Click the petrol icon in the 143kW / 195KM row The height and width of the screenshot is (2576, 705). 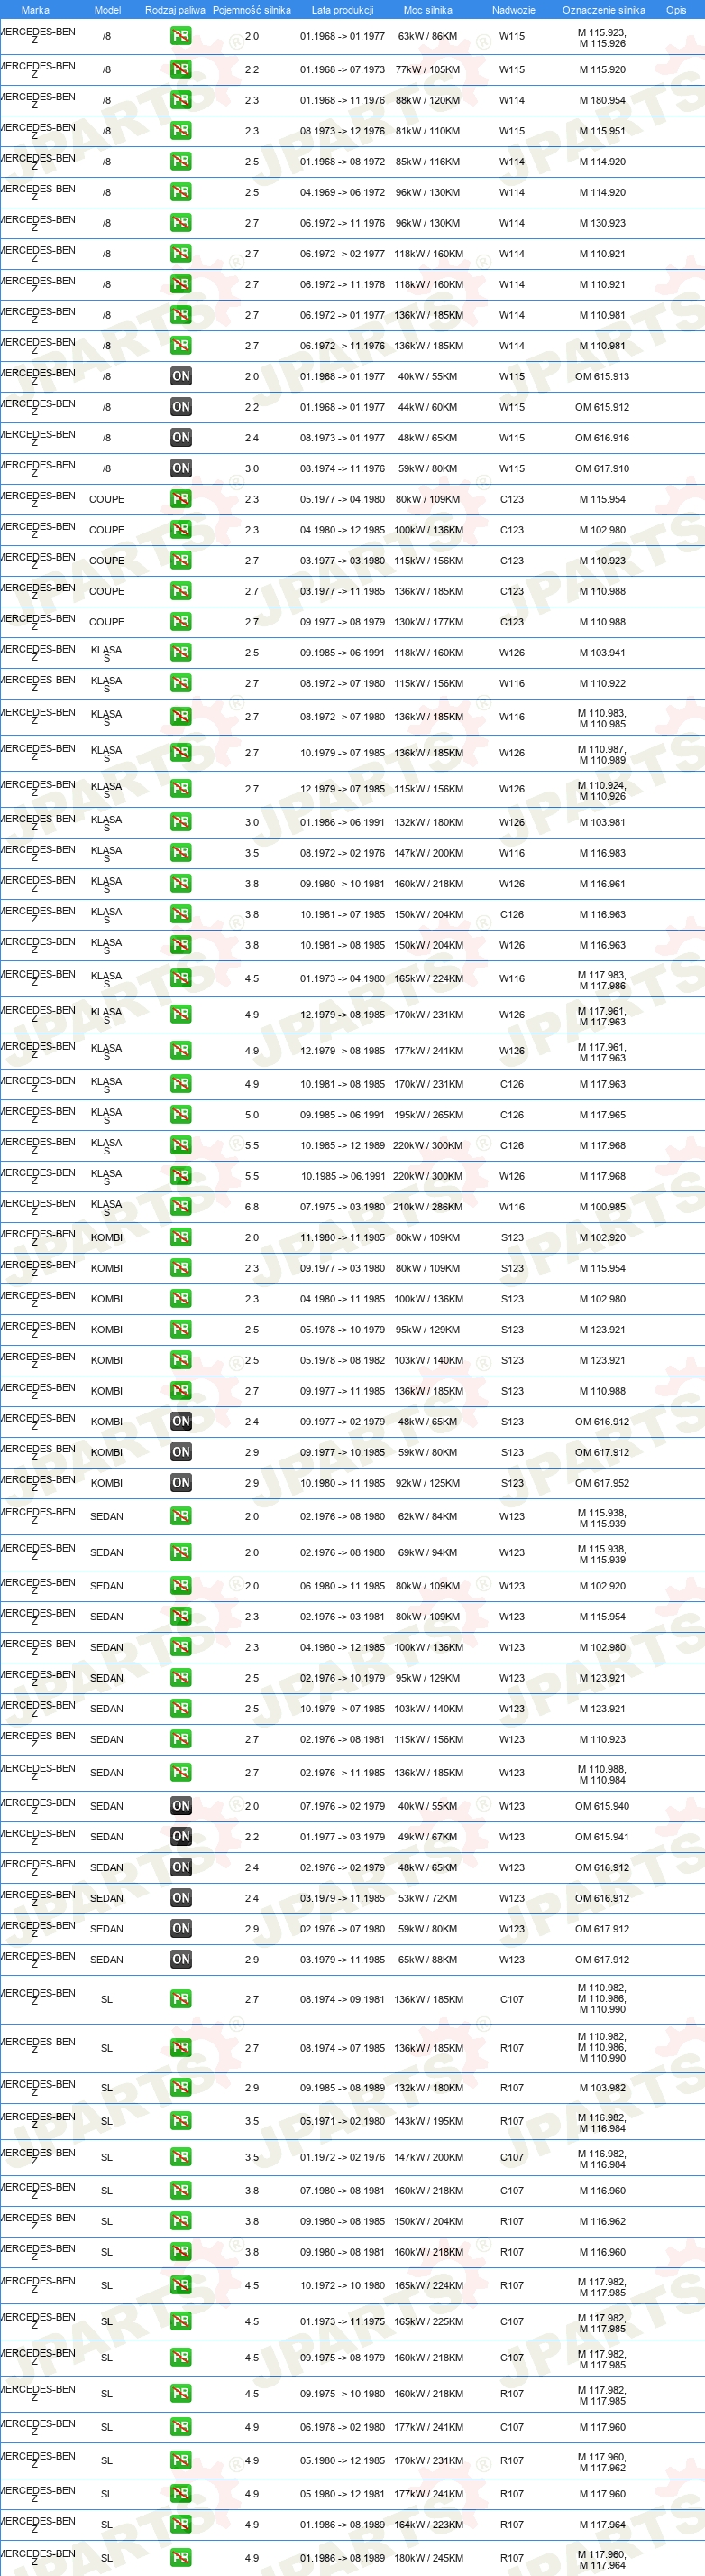point(180,2121)
